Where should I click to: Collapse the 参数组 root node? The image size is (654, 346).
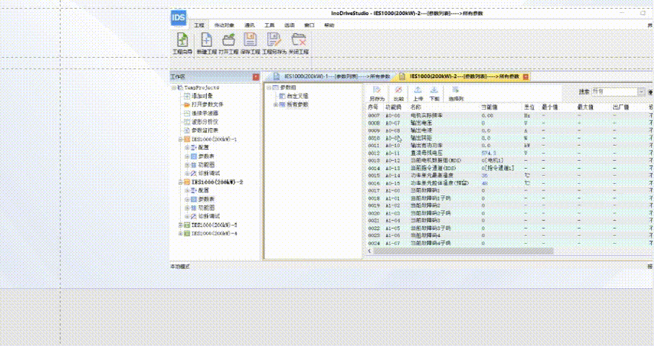(x=269, y=88)
